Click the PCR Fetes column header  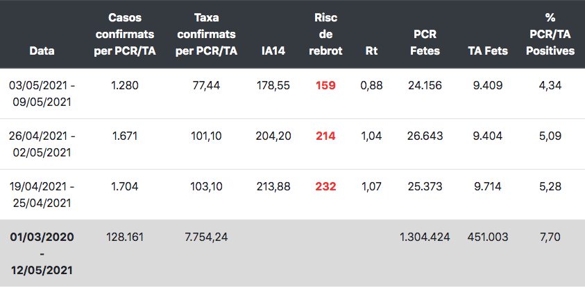click(x=425, y=42)
